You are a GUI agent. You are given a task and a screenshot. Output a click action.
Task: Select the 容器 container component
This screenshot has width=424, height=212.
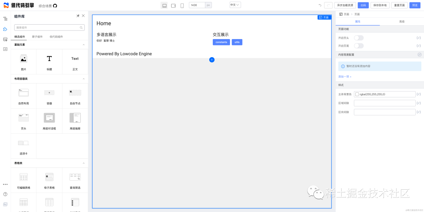pos(49,96)
